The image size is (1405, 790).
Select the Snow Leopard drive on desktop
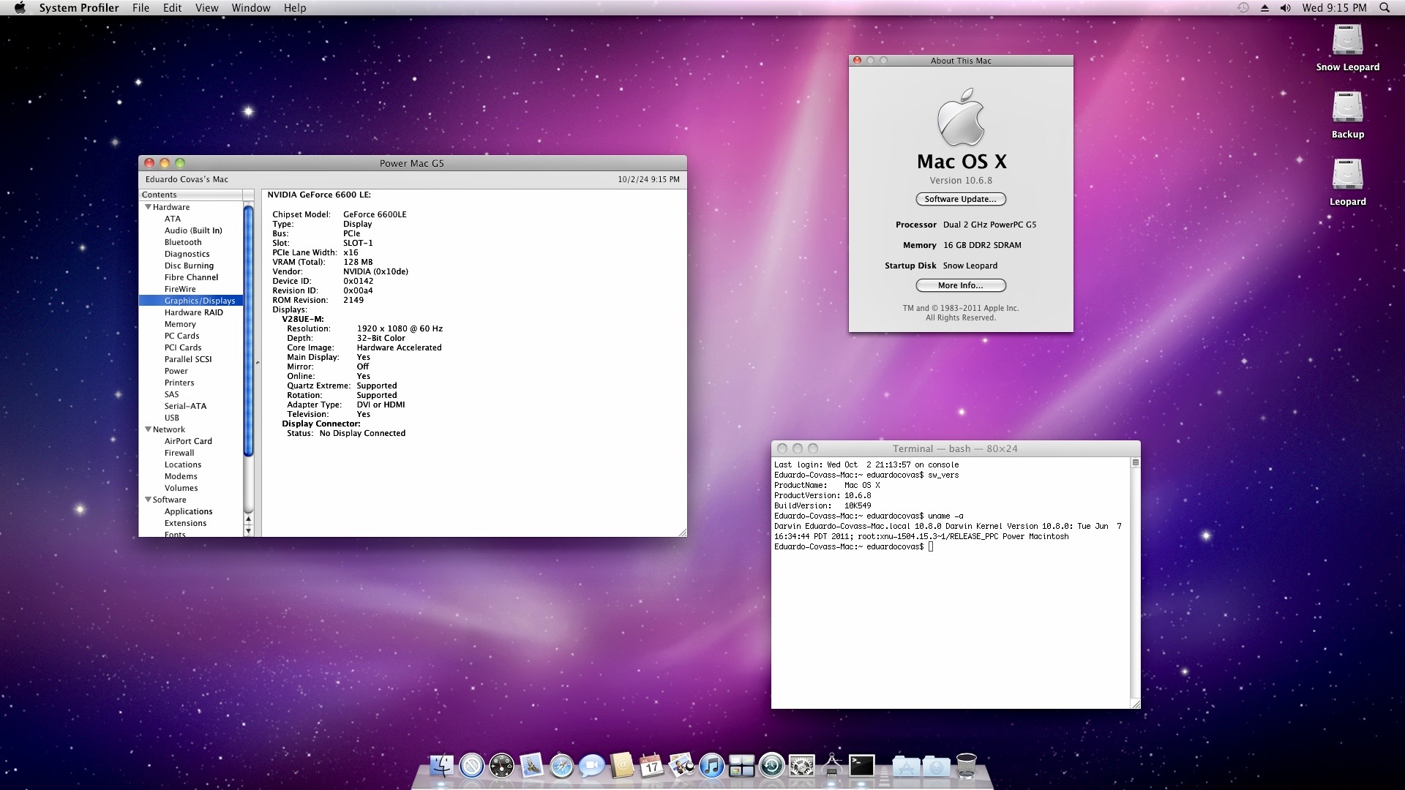tap(1347, 41)
